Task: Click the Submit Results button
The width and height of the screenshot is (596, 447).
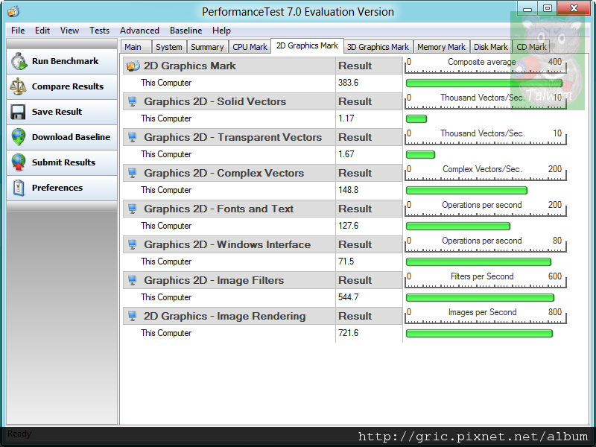Action: [62, 162]
